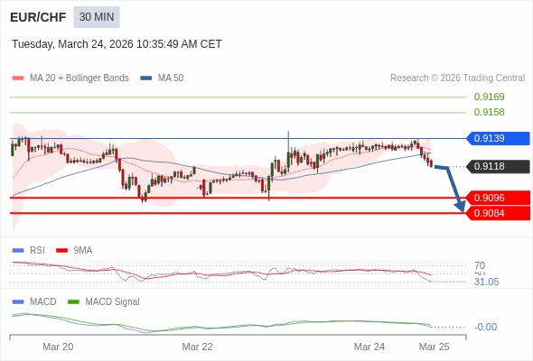Click the MACD value -0.00
The width and height of the screenshot is (533, 361).
pos(485,327)
